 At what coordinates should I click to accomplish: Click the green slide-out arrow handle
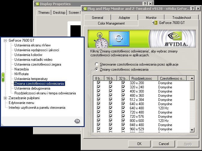(3, 77)
